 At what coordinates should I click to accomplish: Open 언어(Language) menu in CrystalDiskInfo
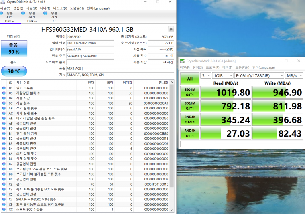click(x=98, y=8)
